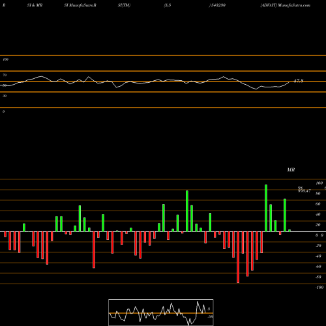Image resolution: width=326 pixels, height=326 pixels.
Task: Click the mini overview chart thumbnail
Action: coord(161,312)
